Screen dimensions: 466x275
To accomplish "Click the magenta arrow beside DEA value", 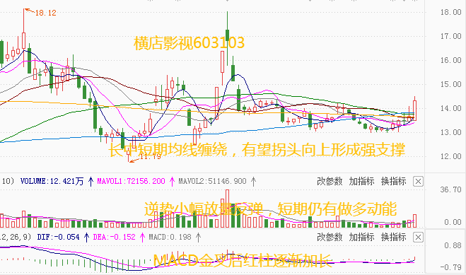I will [x=142, y=238].
